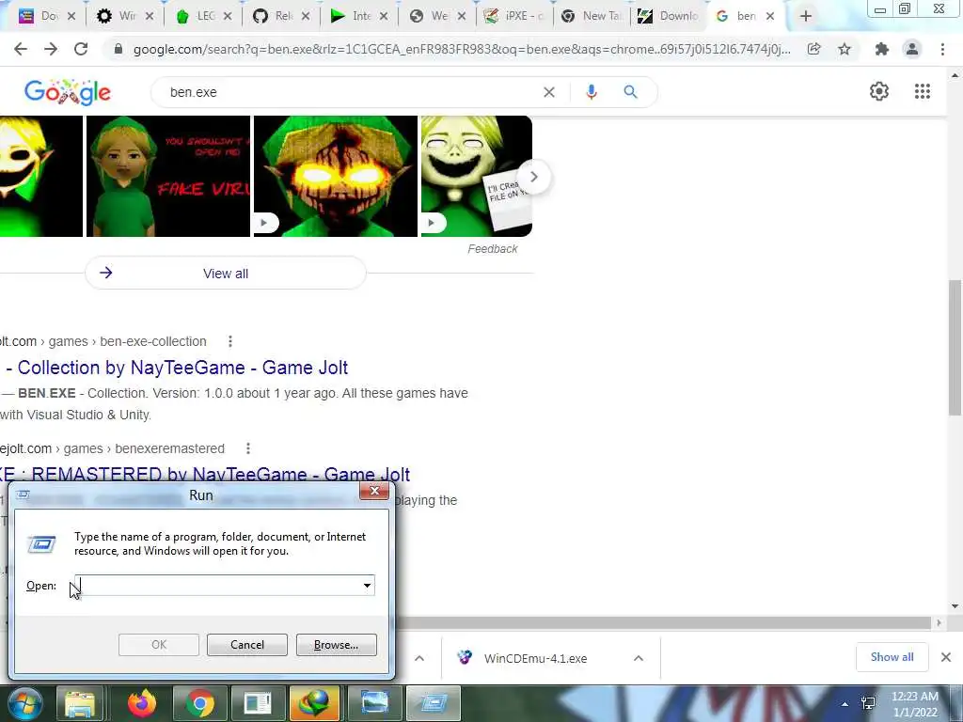963x722 pixels.
Task: Open the Chrome profile avatar icon
Action: (912, 49)
